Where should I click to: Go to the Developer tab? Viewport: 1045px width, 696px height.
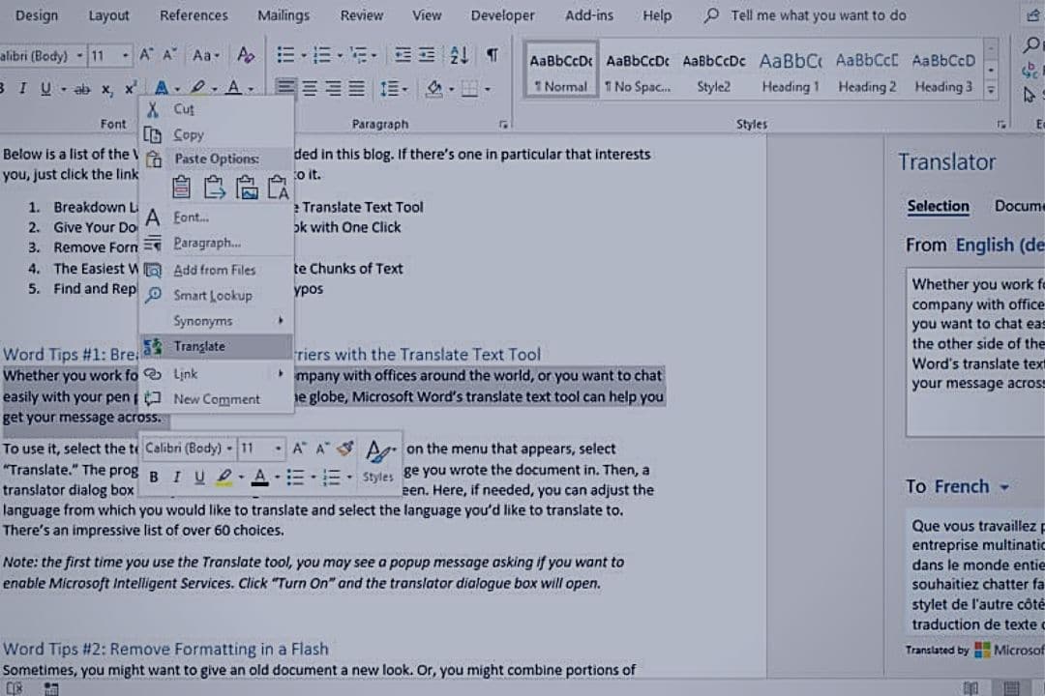coord(502,15)
